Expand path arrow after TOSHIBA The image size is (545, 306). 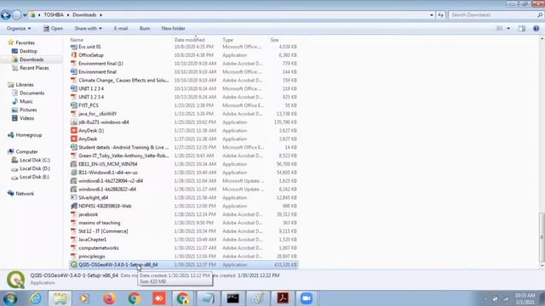pos(68,15)
